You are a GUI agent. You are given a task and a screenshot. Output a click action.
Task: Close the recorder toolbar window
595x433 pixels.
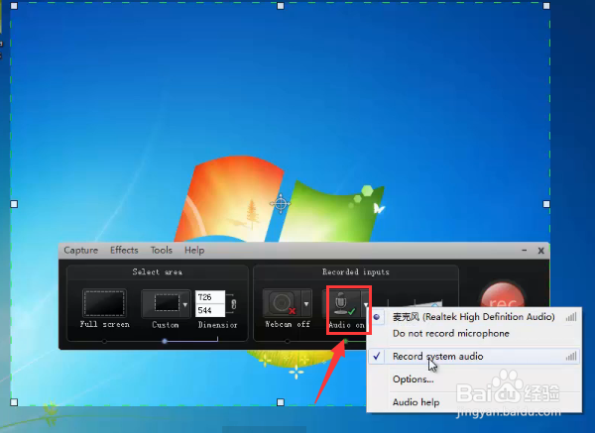(x=541, y=251)
